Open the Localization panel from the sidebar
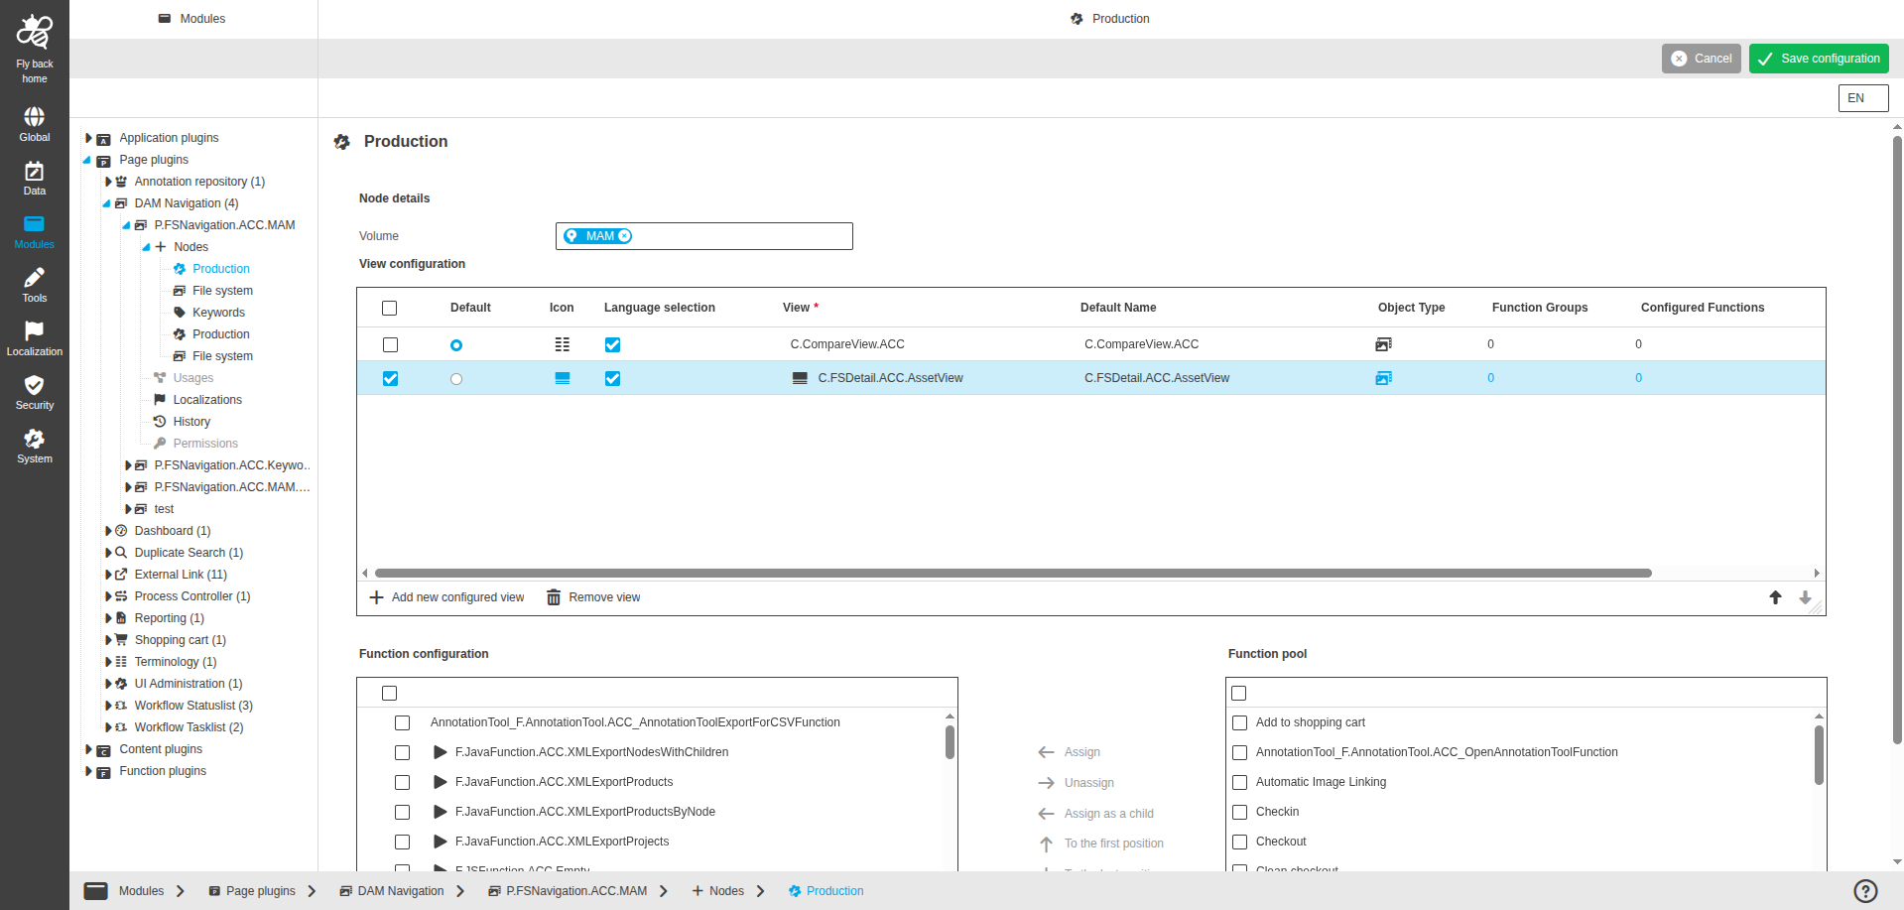1904x910 pixels. click(34, 335)
